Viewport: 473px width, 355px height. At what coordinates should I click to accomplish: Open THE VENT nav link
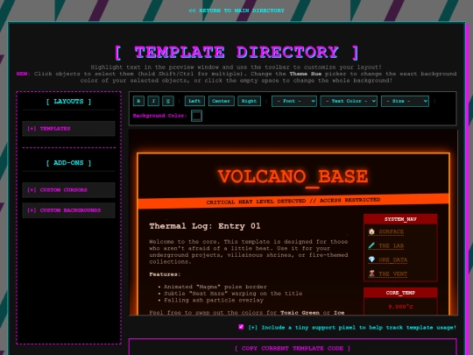click(393, 274)
